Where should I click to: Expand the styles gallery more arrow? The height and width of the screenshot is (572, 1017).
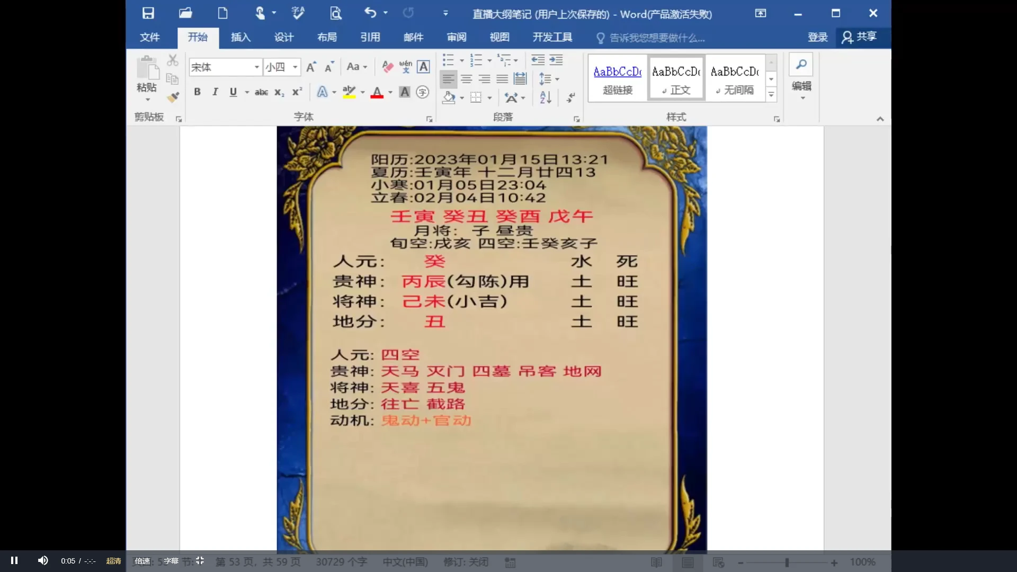pos(771,95)
